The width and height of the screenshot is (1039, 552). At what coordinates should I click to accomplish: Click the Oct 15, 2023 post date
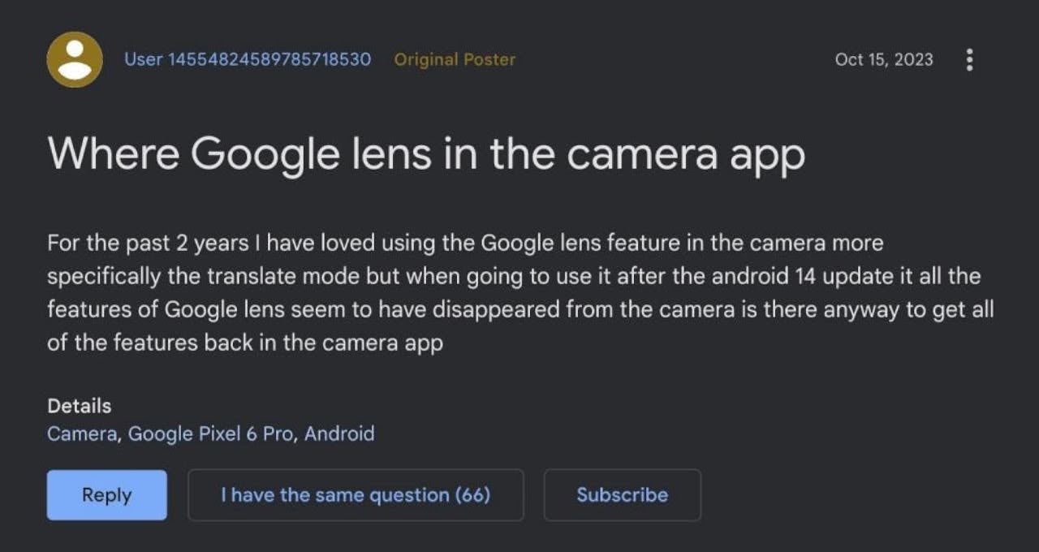click(x=884, y=59)
